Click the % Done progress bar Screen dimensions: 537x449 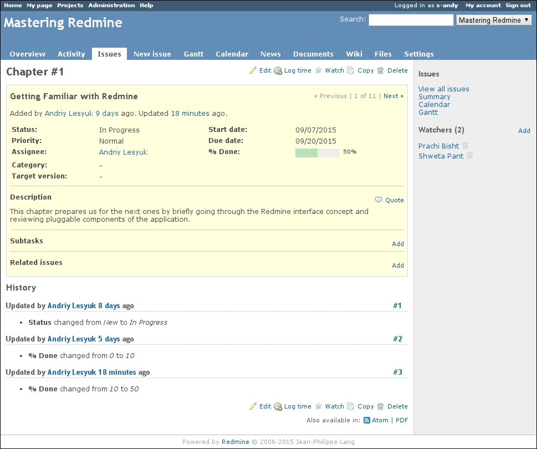point(317,153)
